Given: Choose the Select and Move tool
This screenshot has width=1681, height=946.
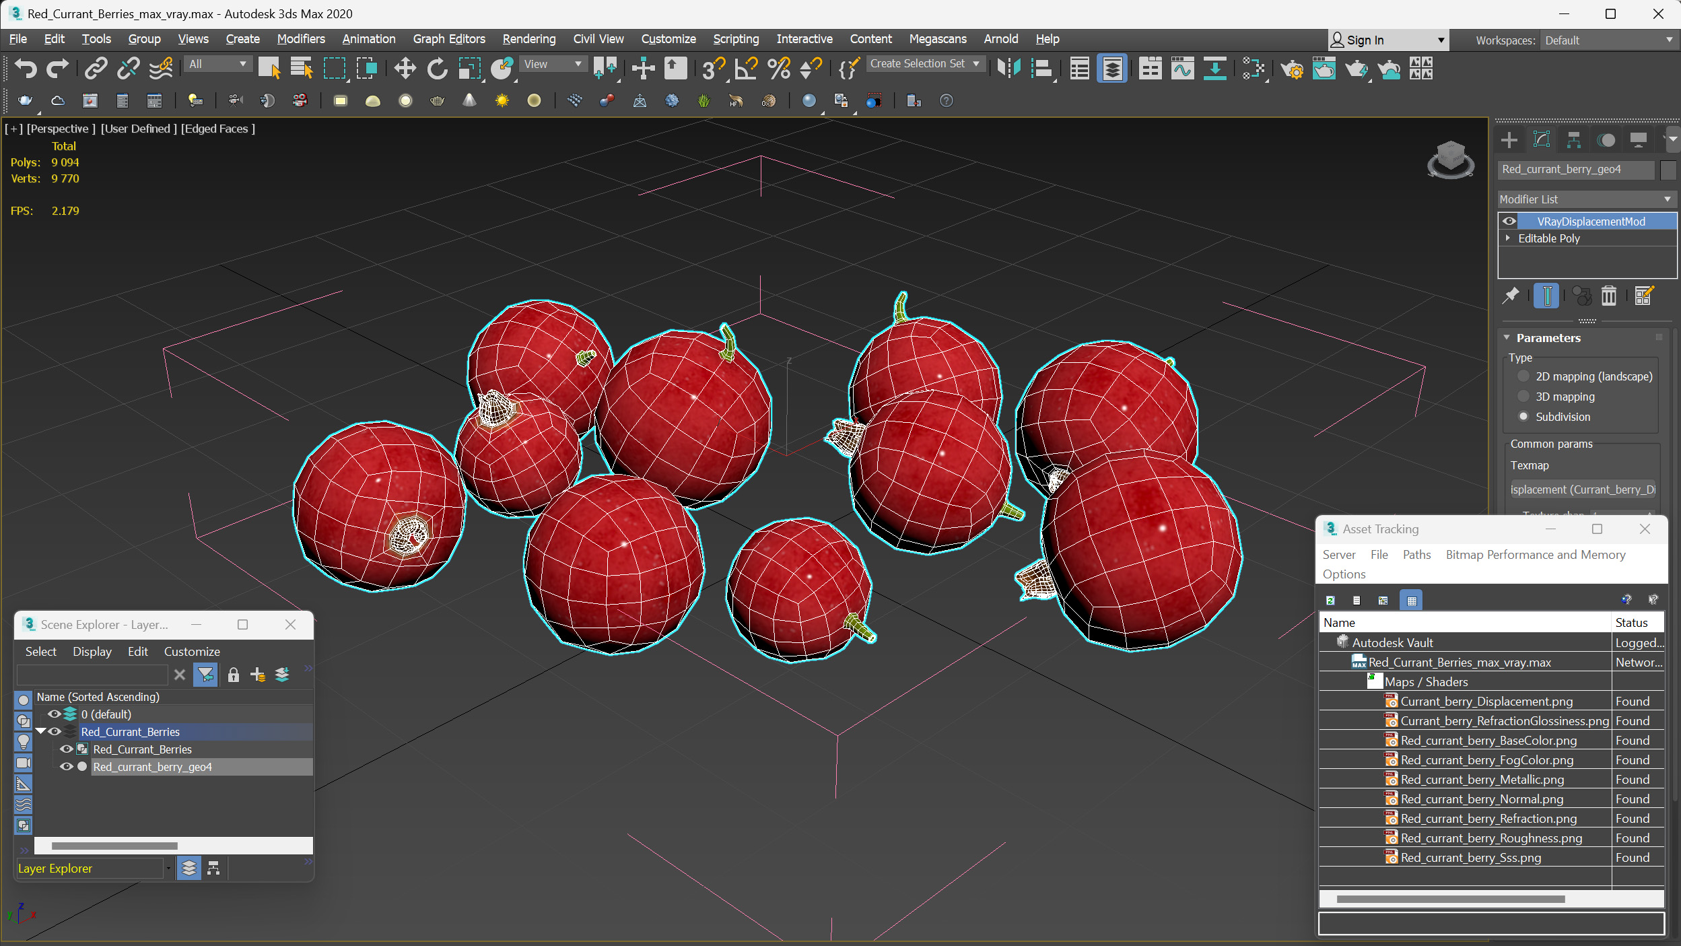Looking at the screenshot, I should [405, 68].
